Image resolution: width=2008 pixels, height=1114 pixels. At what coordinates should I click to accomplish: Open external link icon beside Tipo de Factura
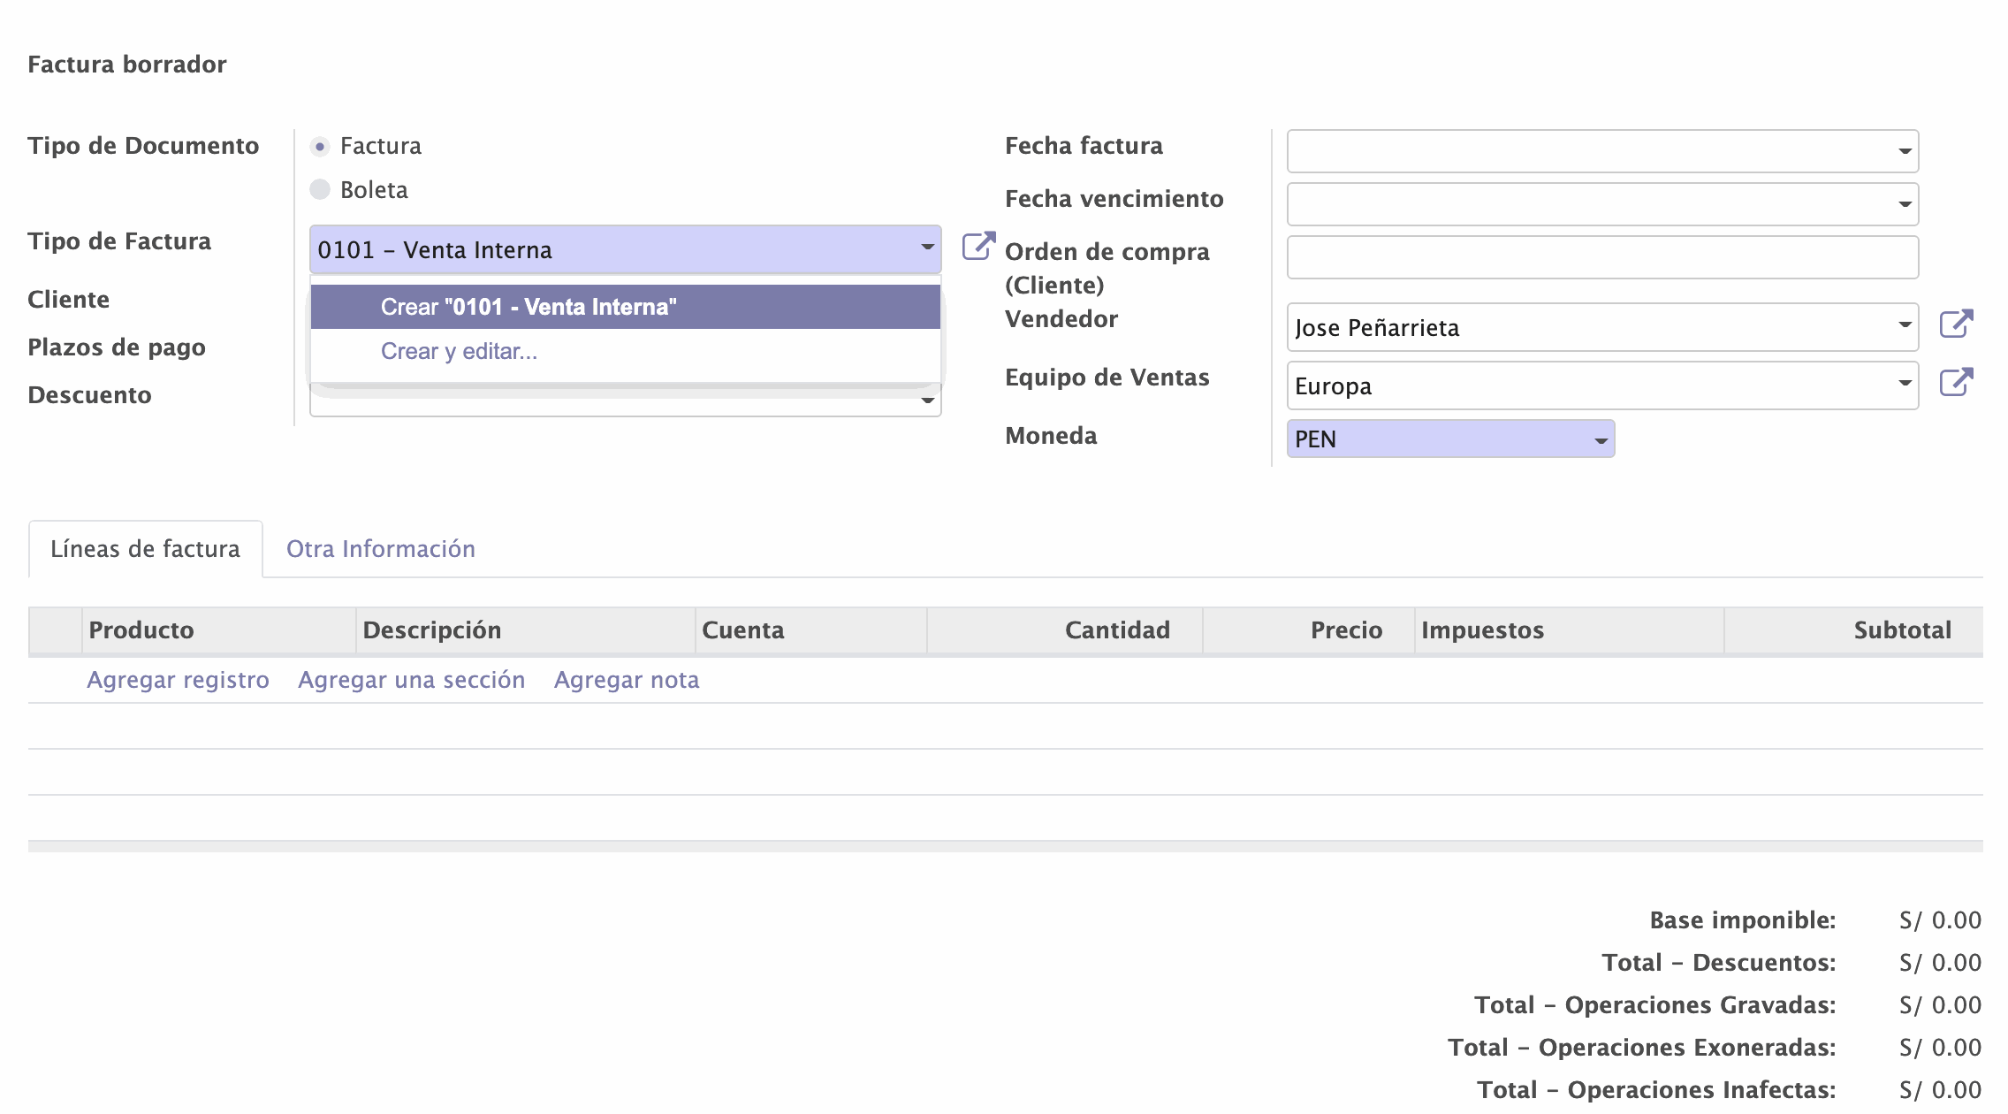(978, 246)
